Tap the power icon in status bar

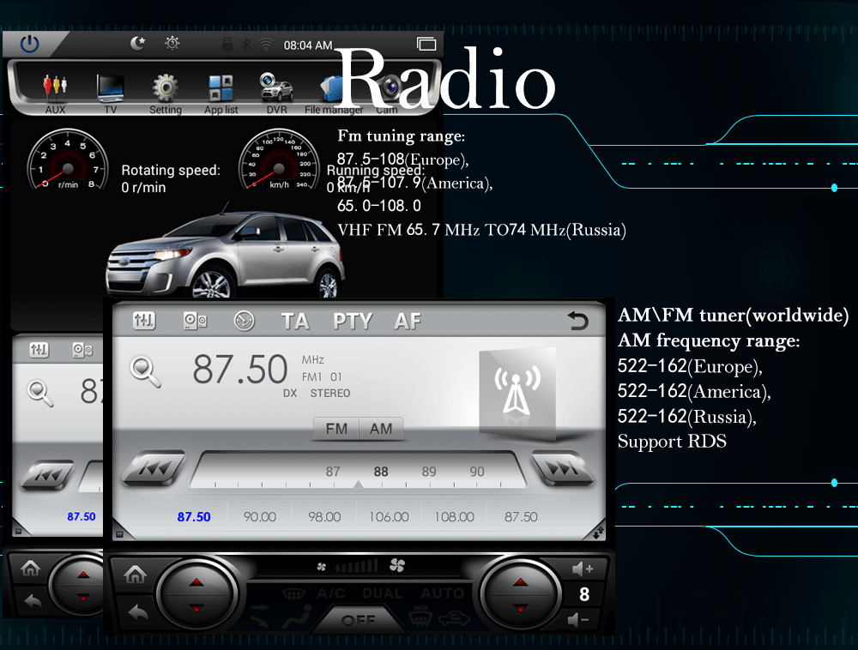30,44
